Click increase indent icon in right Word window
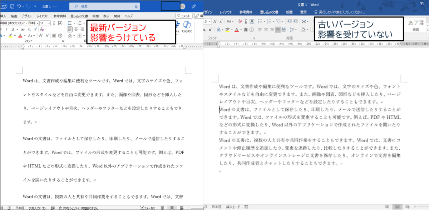This screenshot has width=429, height=210. tap(296, 21)
